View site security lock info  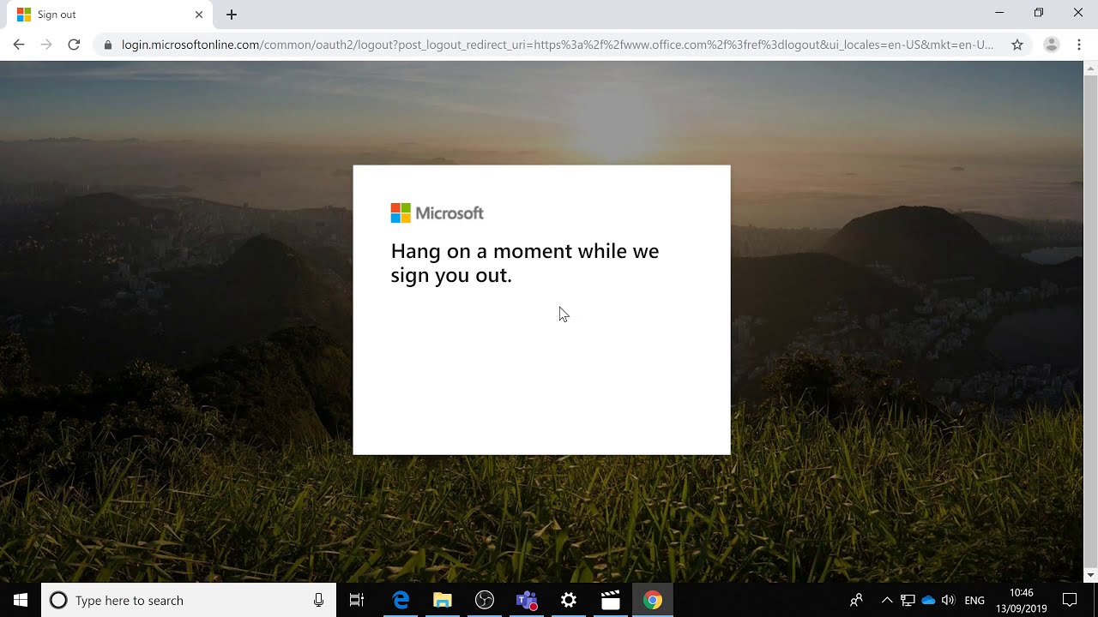tap(107, 45)
